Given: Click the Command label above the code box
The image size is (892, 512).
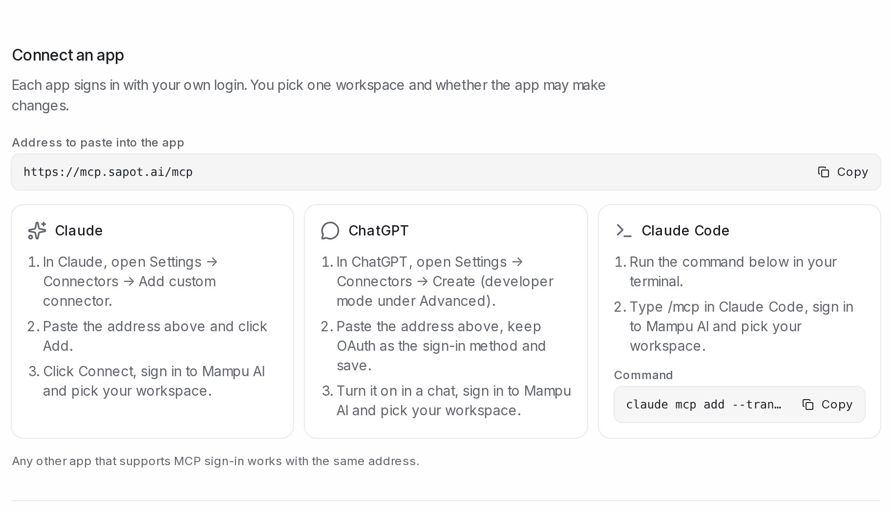Looking at the screenshot, I should (643, 375).
